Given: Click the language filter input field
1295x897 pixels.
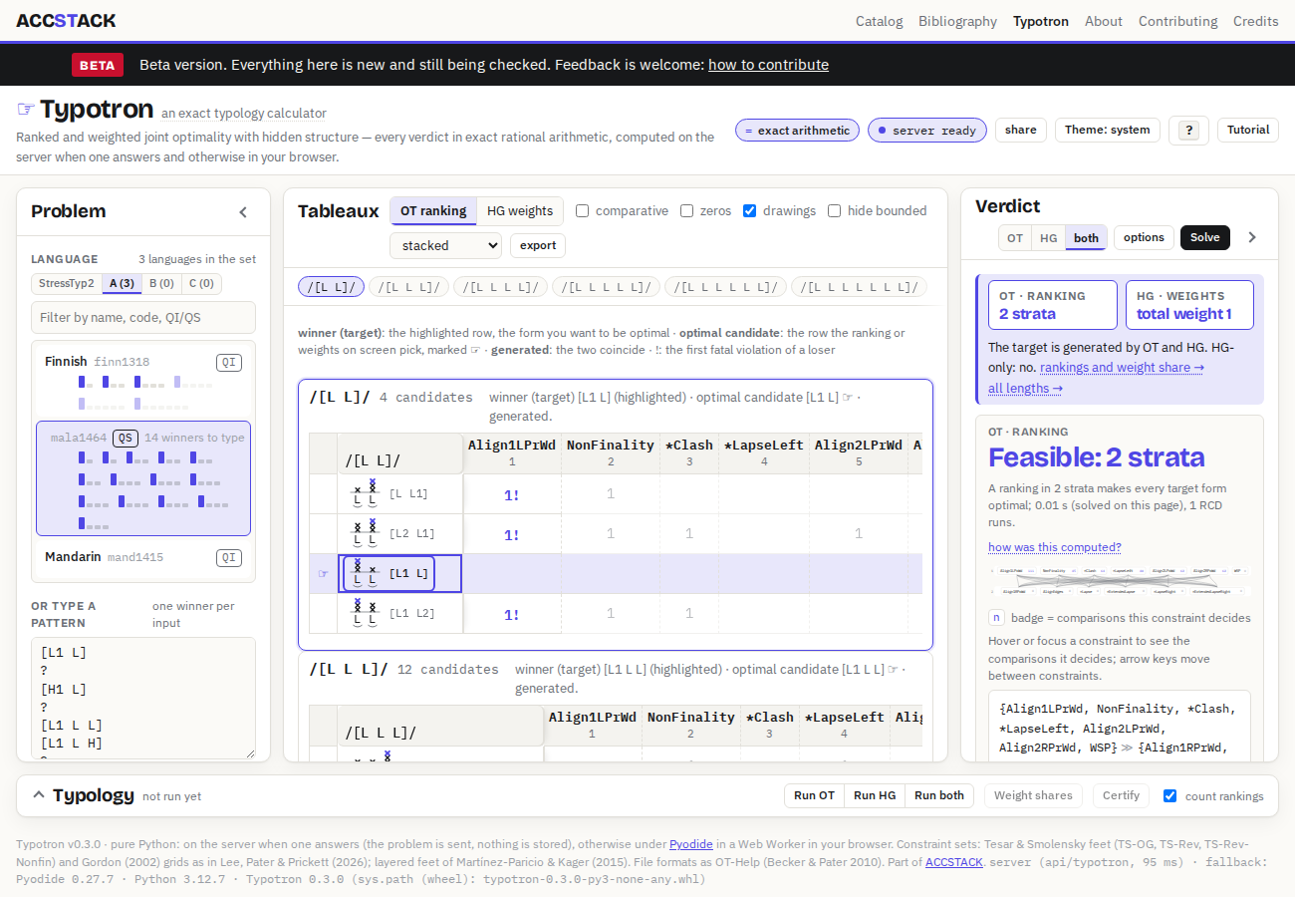Looking at the screenshot, I should (143, 318).
